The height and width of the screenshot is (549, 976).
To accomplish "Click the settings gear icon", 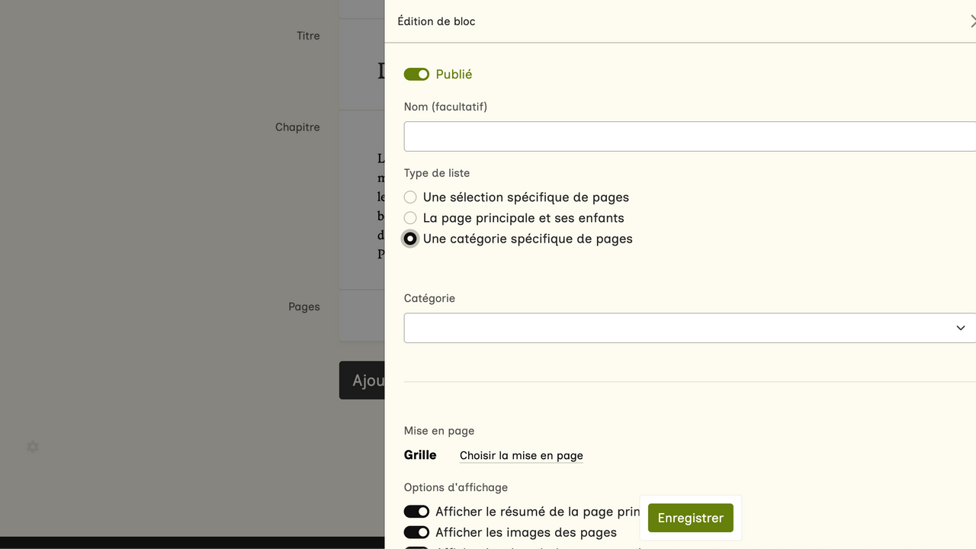I will tap(33, 447).
